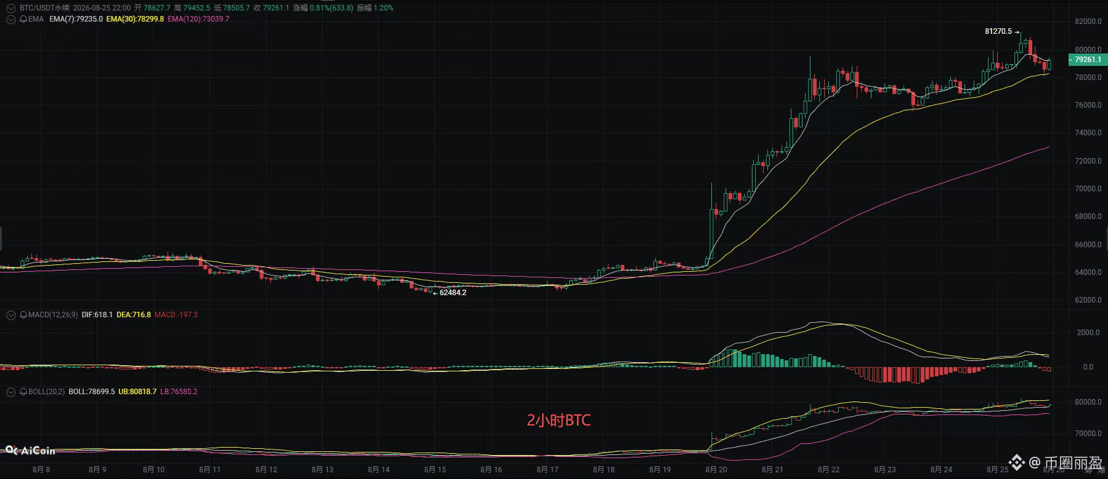
Task: Click the 64000.0 price axis label
Action: click(x=1088, y=272)
